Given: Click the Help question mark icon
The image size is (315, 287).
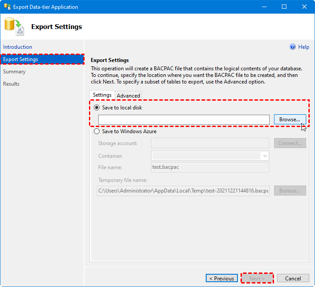Looking at the screenshot, I should pyautogui.click(x=293, y=47).
